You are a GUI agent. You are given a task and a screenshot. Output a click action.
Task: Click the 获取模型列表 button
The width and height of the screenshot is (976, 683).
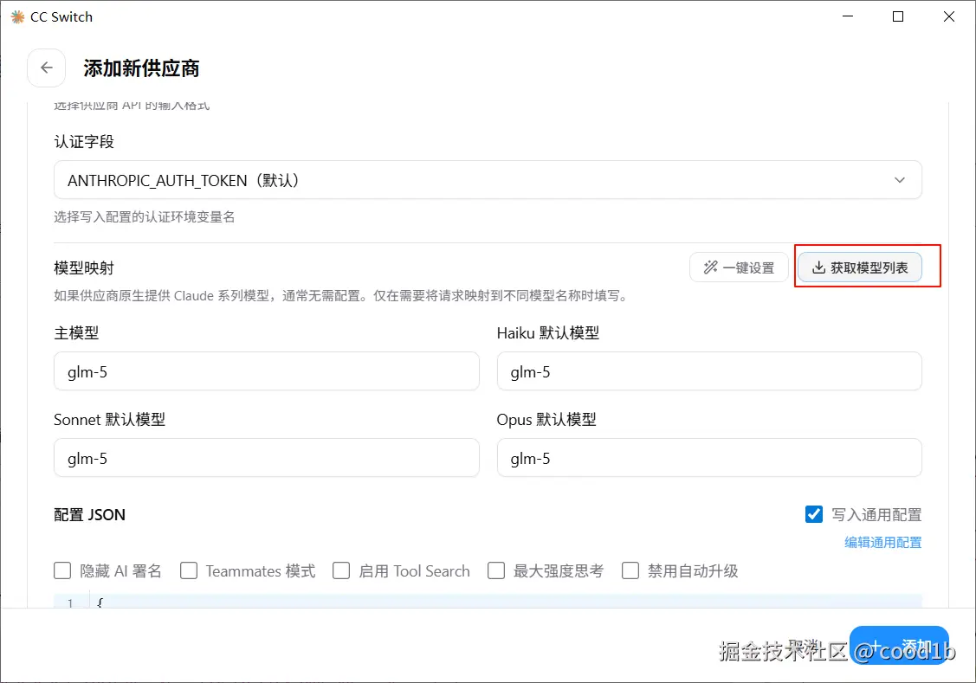(x=860, y=267)
